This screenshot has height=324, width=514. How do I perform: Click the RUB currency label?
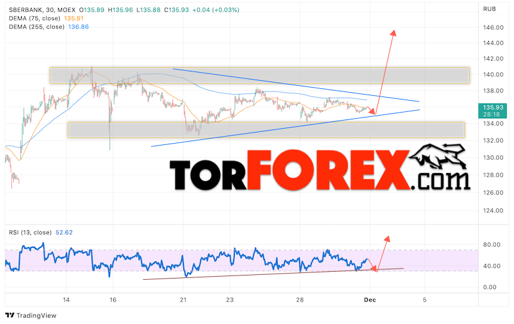tap(489, 9)
